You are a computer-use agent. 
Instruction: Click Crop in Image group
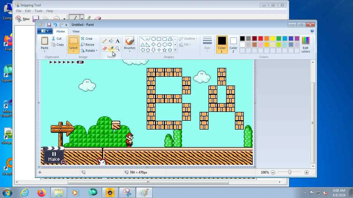click(87, 38)
